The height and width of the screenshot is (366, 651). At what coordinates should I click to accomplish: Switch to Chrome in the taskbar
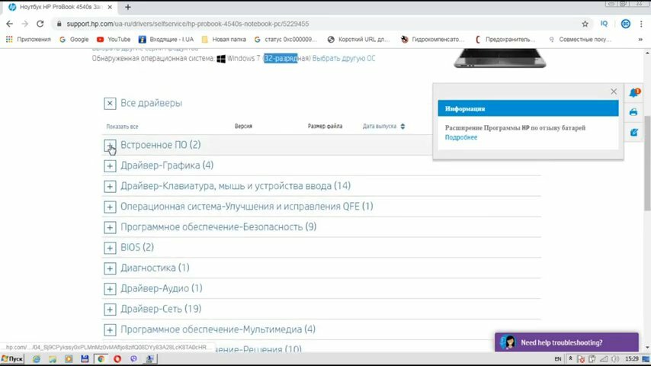[101, 359]
